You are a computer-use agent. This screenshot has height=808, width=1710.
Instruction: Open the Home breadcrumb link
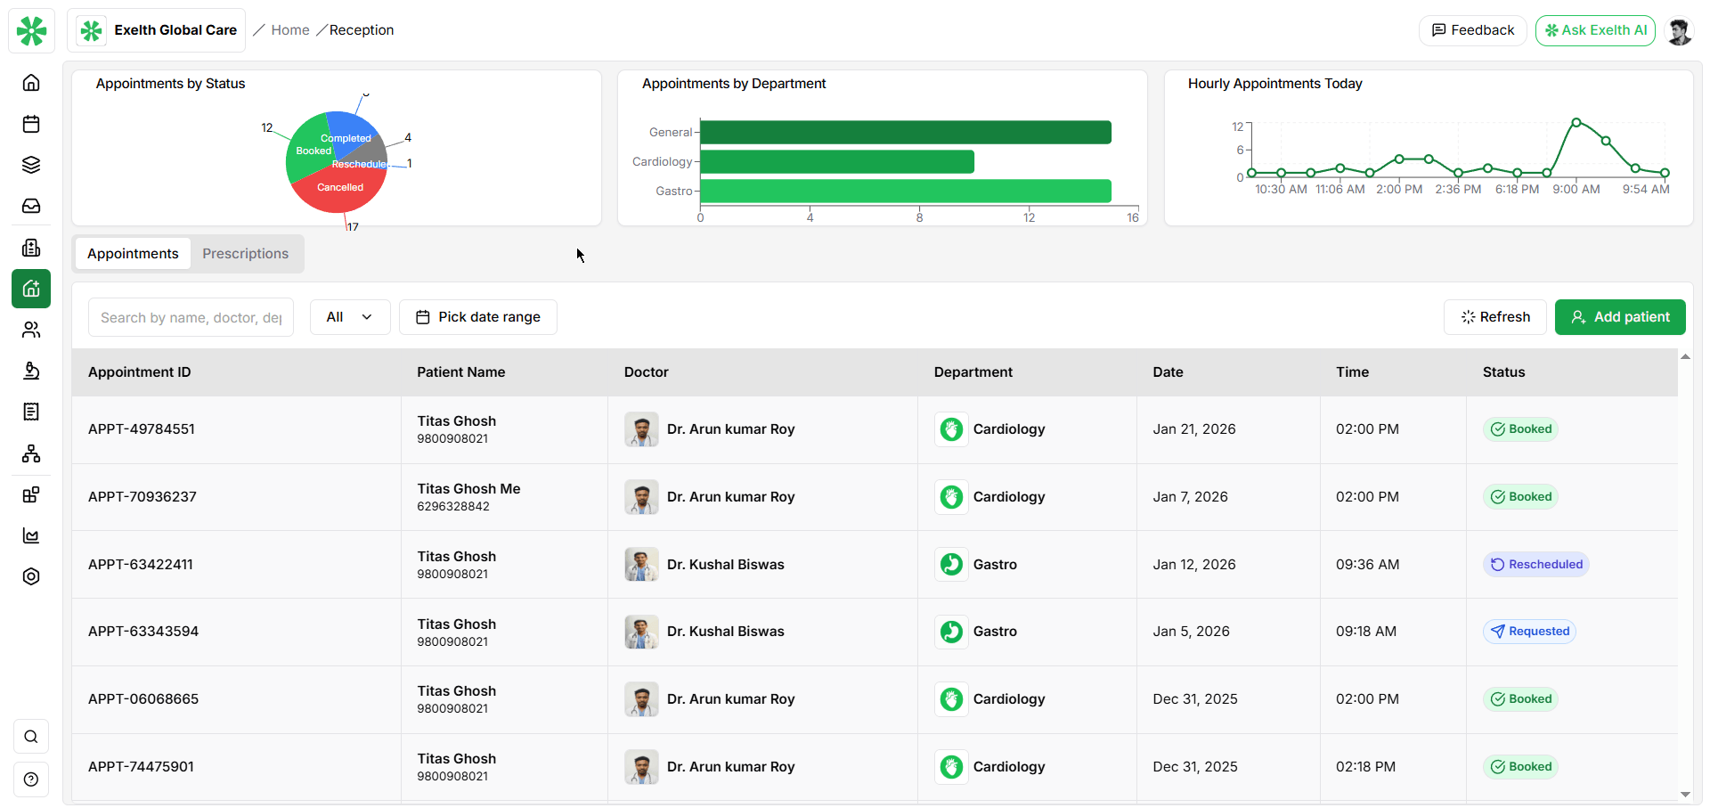coord(289,29)
